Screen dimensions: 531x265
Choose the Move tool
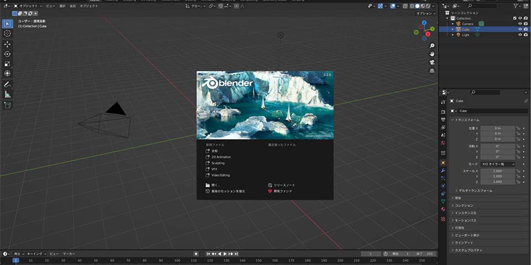coord(7,44)
